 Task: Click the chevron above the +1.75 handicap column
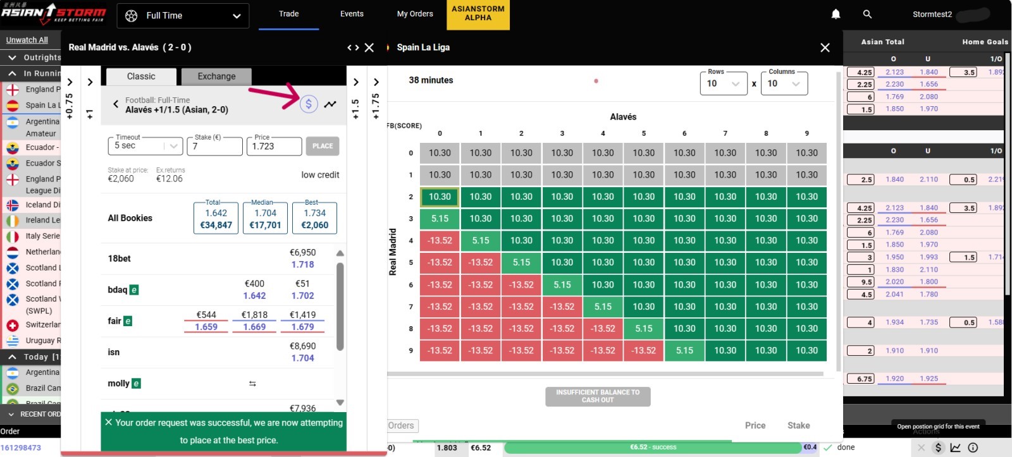pyautogui.click(x=376, y=82)
